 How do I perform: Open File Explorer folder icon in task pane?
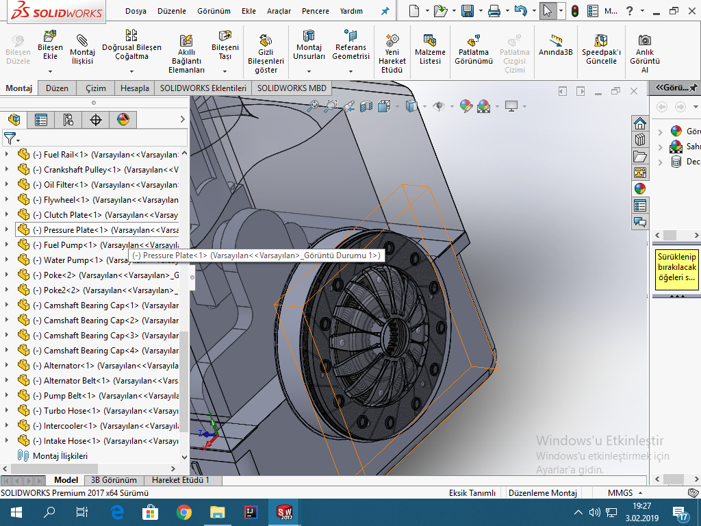tap(640, 156)
